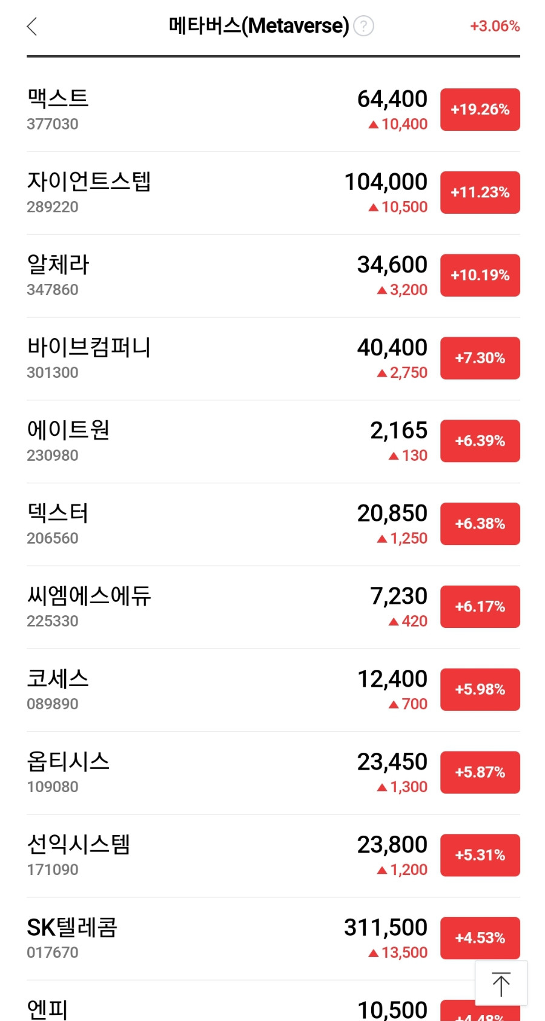Open the 에이트원 stock entry
545x1021 pixels.
tap(273, 441)
